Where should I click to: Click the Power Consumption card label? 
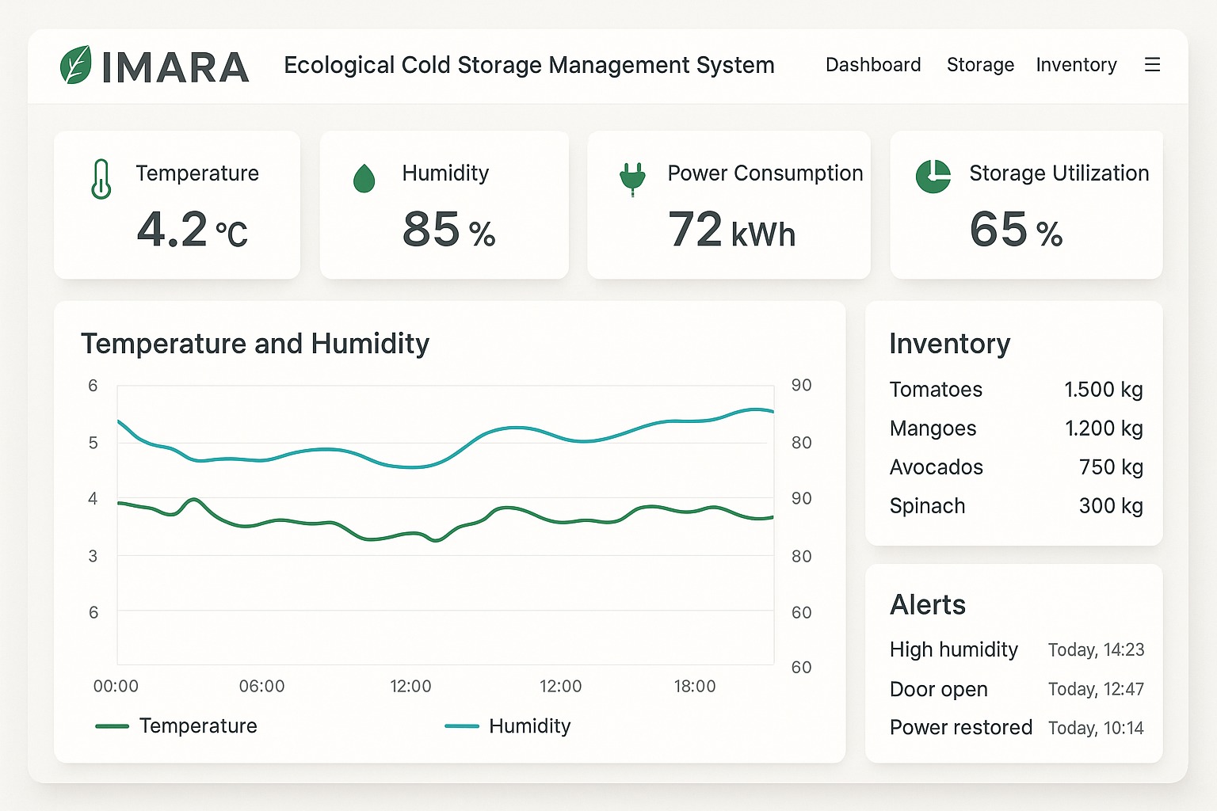pyautogui.click(x=765, y=173)
